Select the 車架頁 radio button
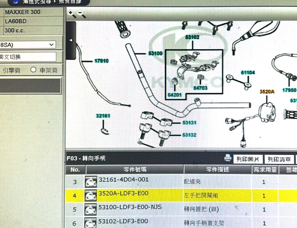The height and width of the screenshot is (228, 297). (33, 70)
